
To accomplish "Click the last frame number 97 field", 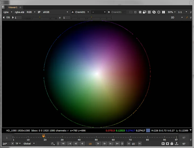I will (184, 137).
